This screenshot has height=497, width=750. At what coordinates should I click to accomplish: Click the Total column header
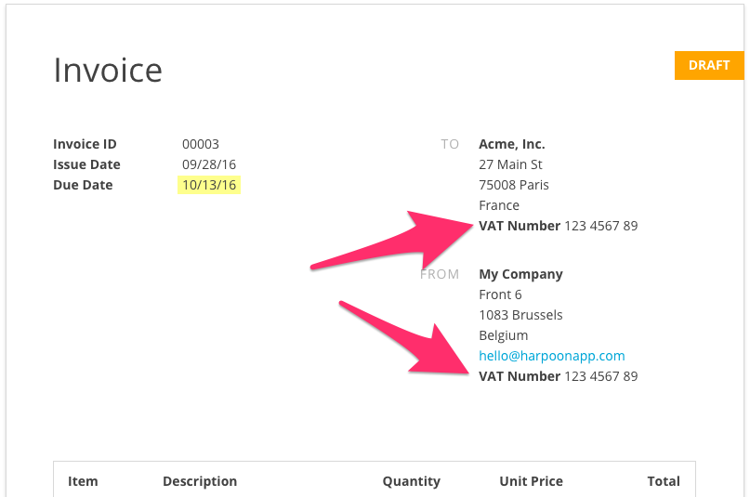pos(664,481)
